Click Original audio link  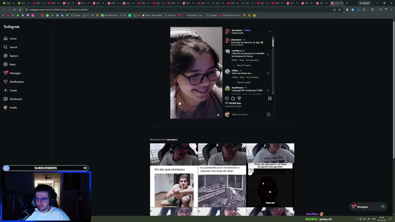coord(237,33)
